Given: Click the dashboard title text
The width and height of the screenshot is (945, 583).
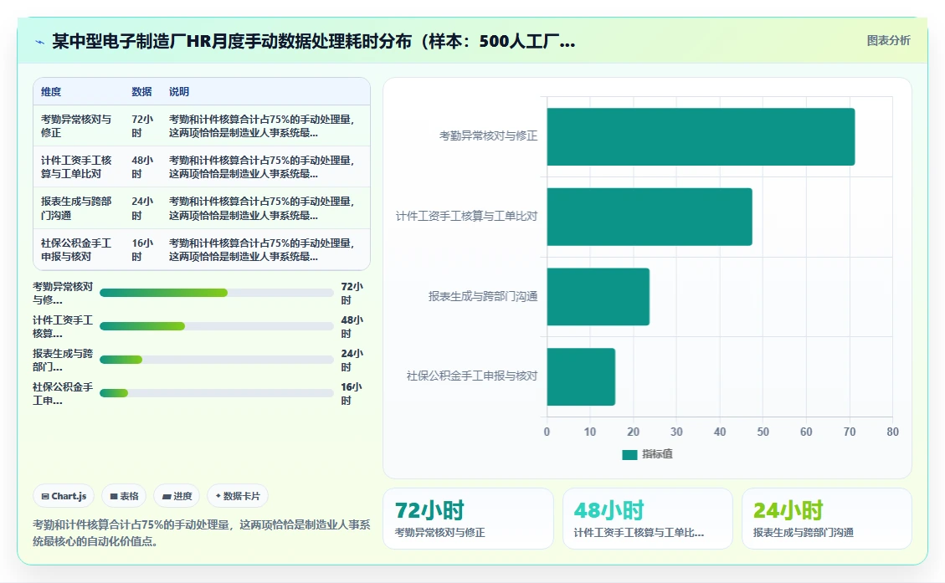Looking at the screenshot, I should click(x=313, y=41).
